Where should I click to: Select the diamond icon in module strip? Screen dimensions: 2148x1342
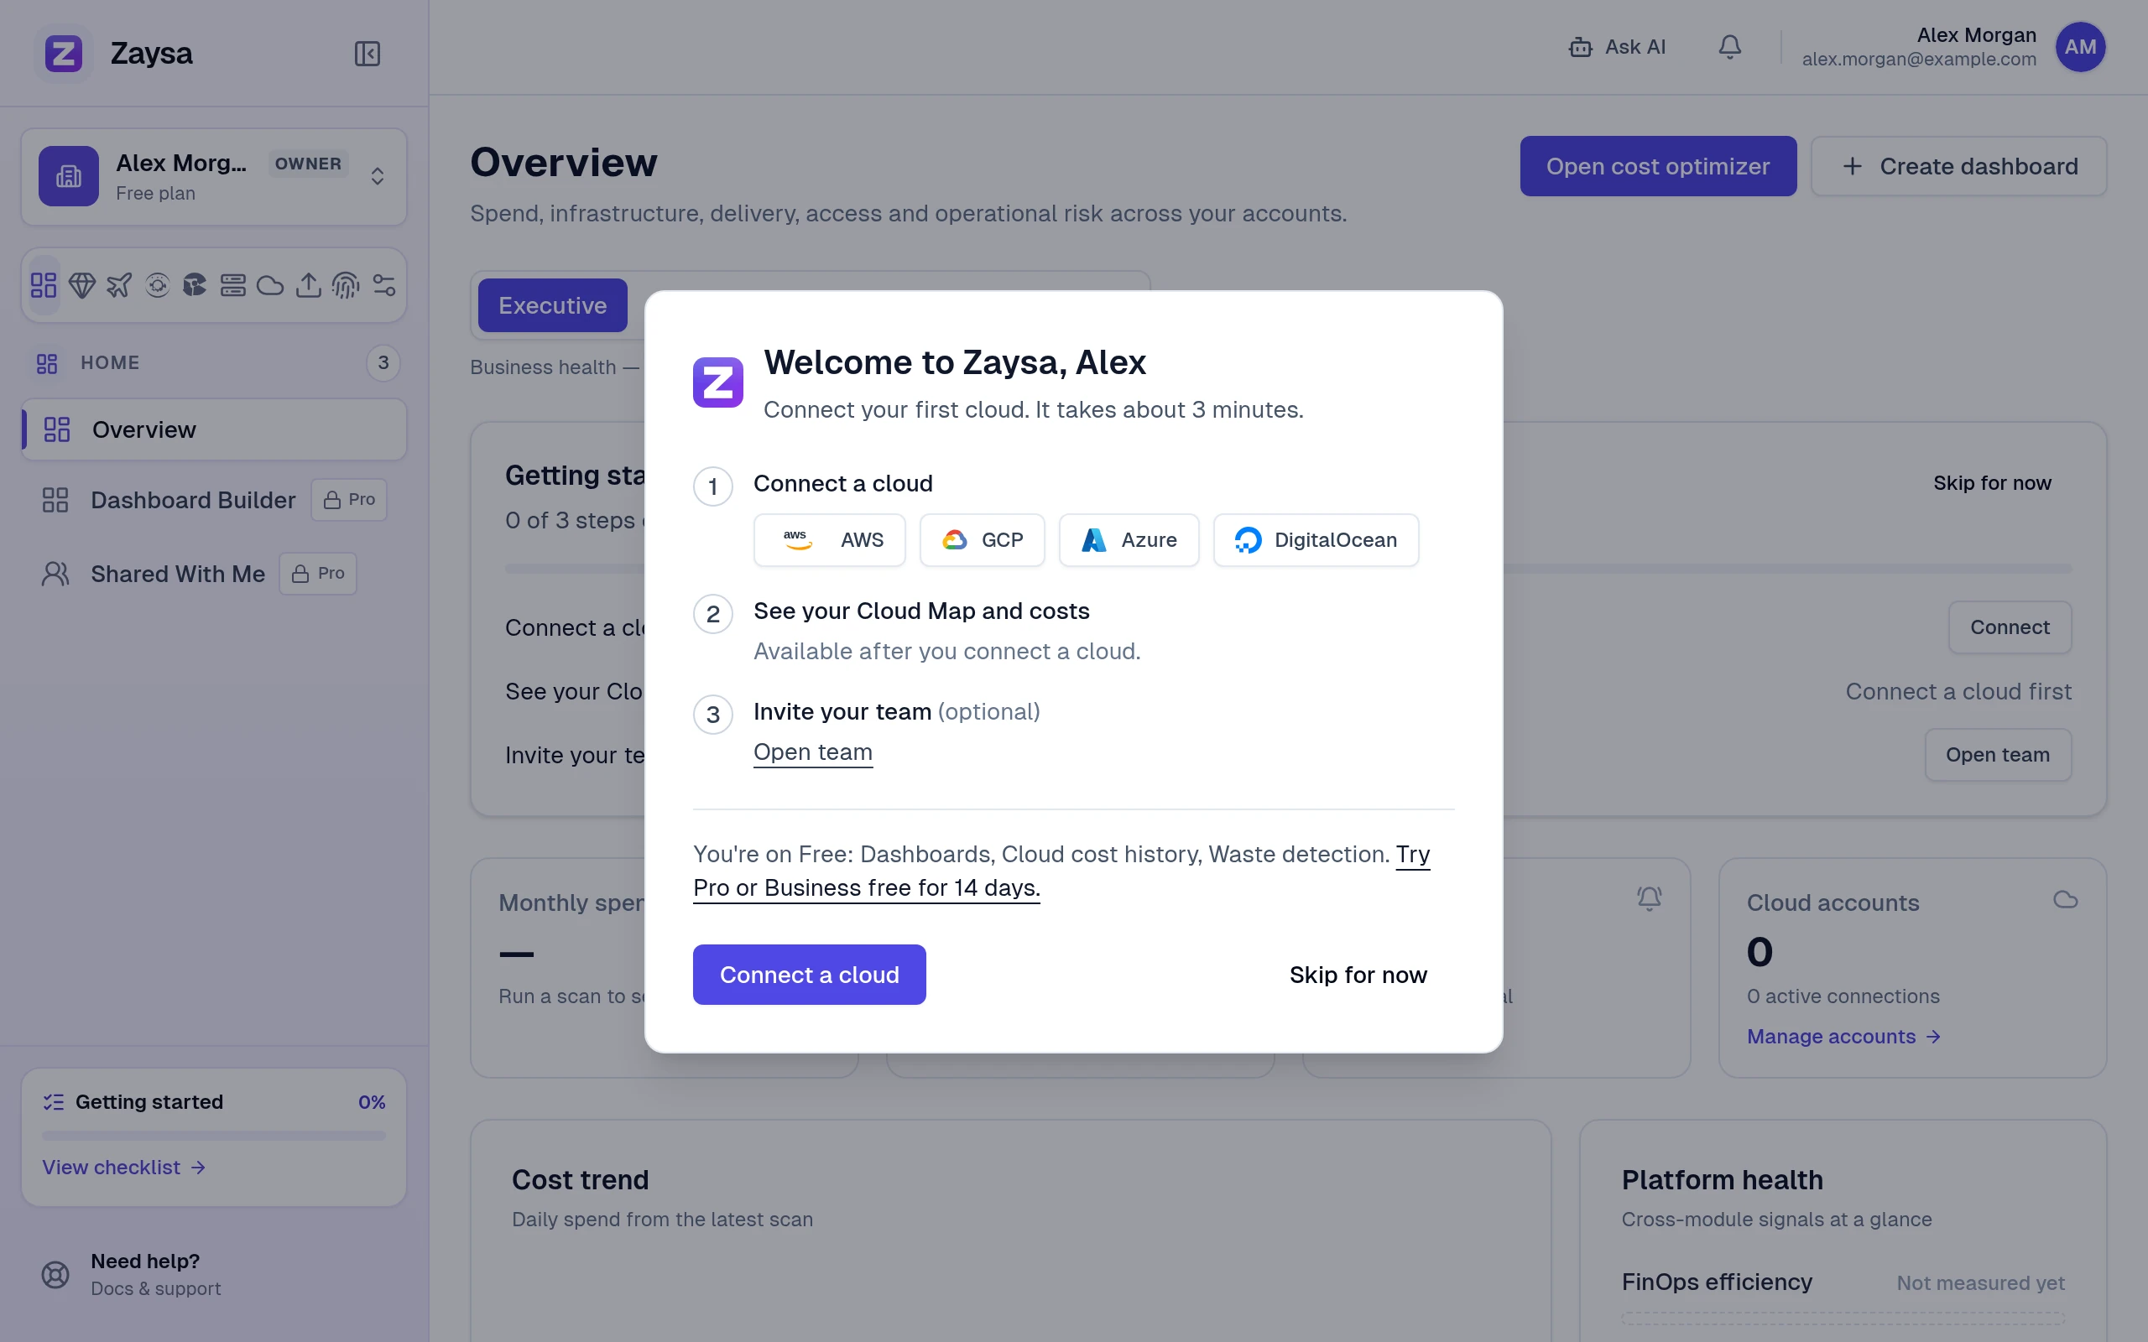pos(81,285)
